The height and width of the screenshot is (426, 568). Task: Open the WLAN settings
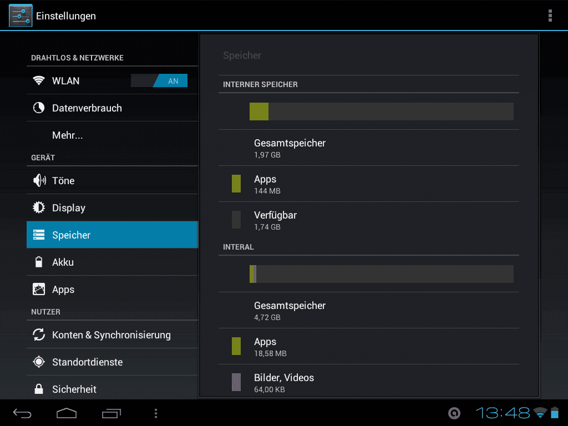[x=112, y=80]
